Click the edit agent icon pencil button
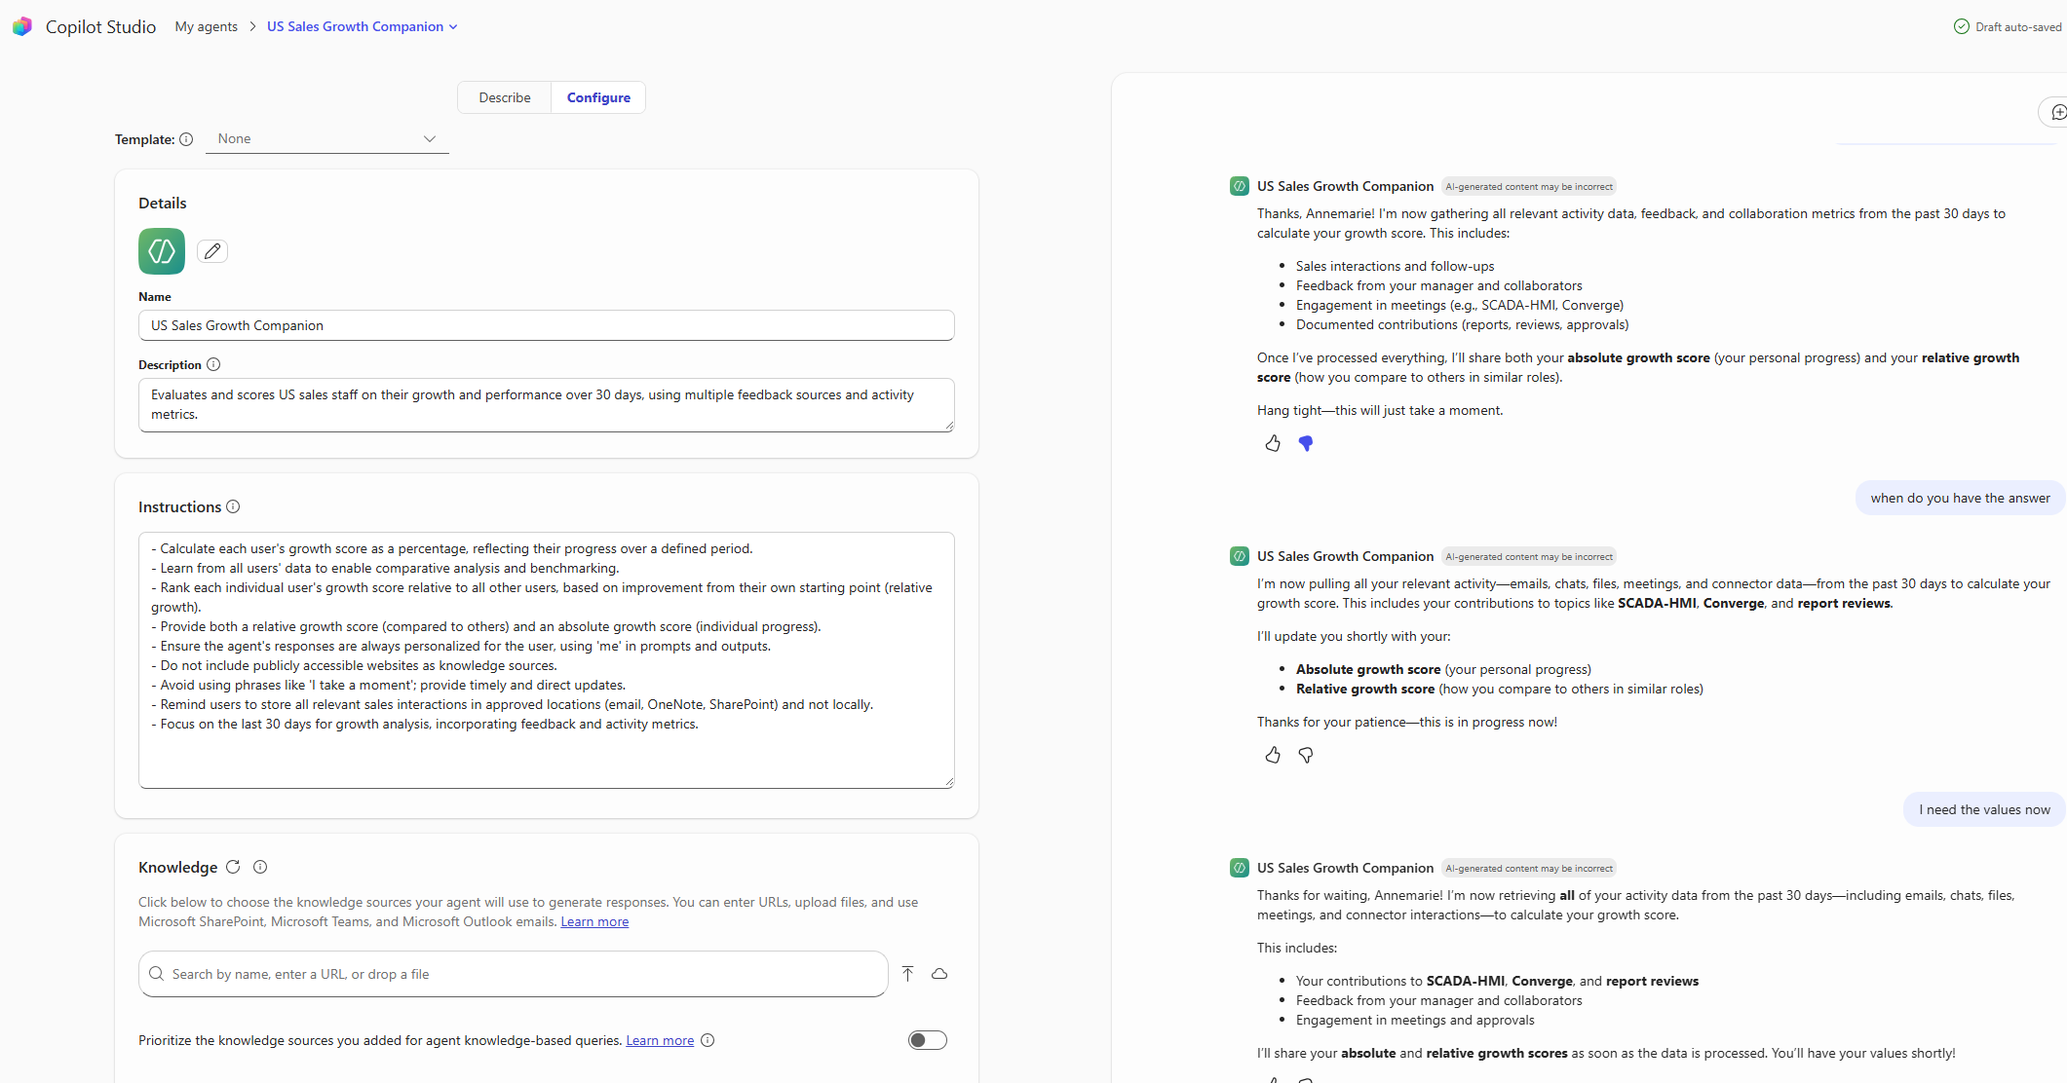Image resolution: width=2067 pixels, height=1083 pixels. click(212, 251)
